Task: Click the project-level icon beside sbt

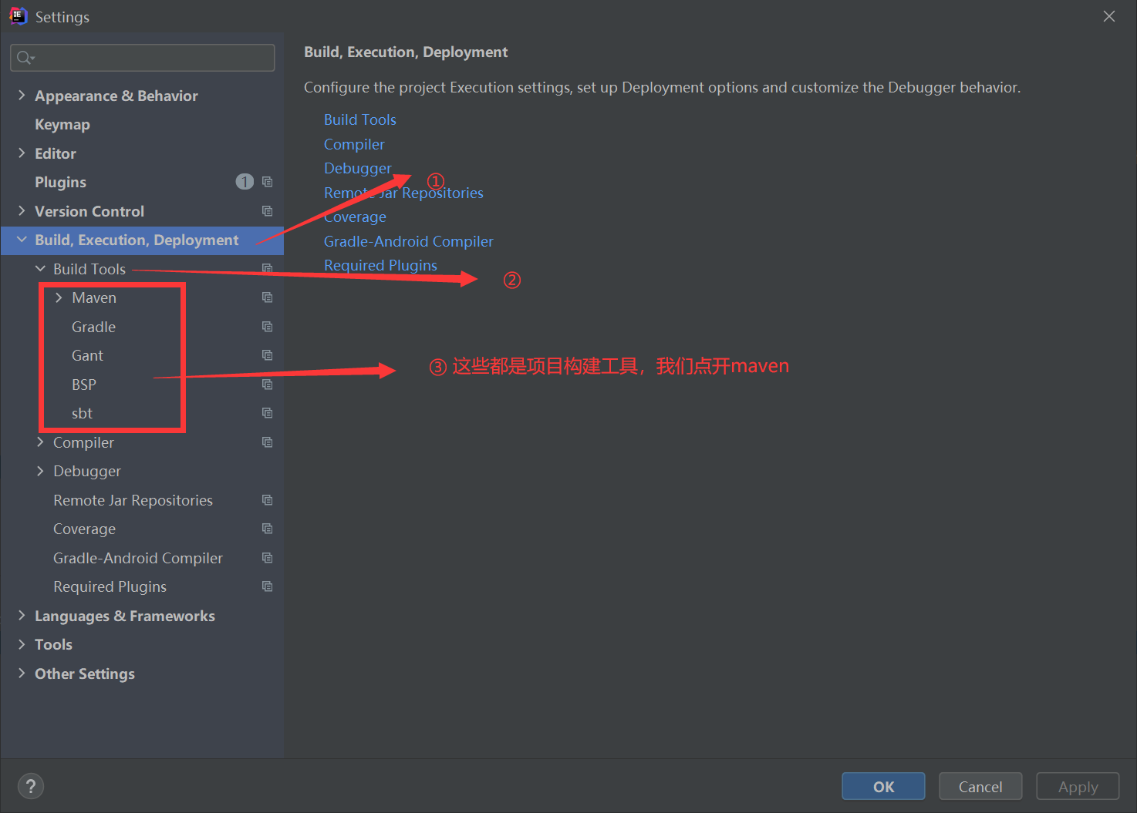Action: 267,413
